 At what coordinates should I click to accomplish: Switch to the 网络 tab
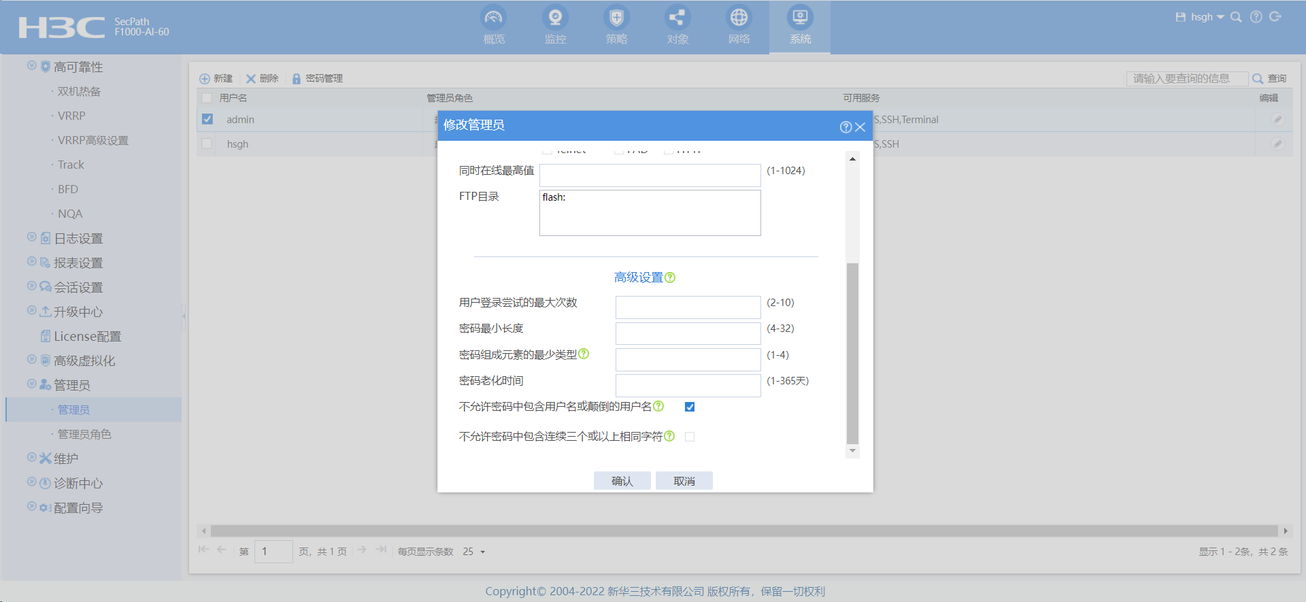pyautogui.click(x=739, y=26)
